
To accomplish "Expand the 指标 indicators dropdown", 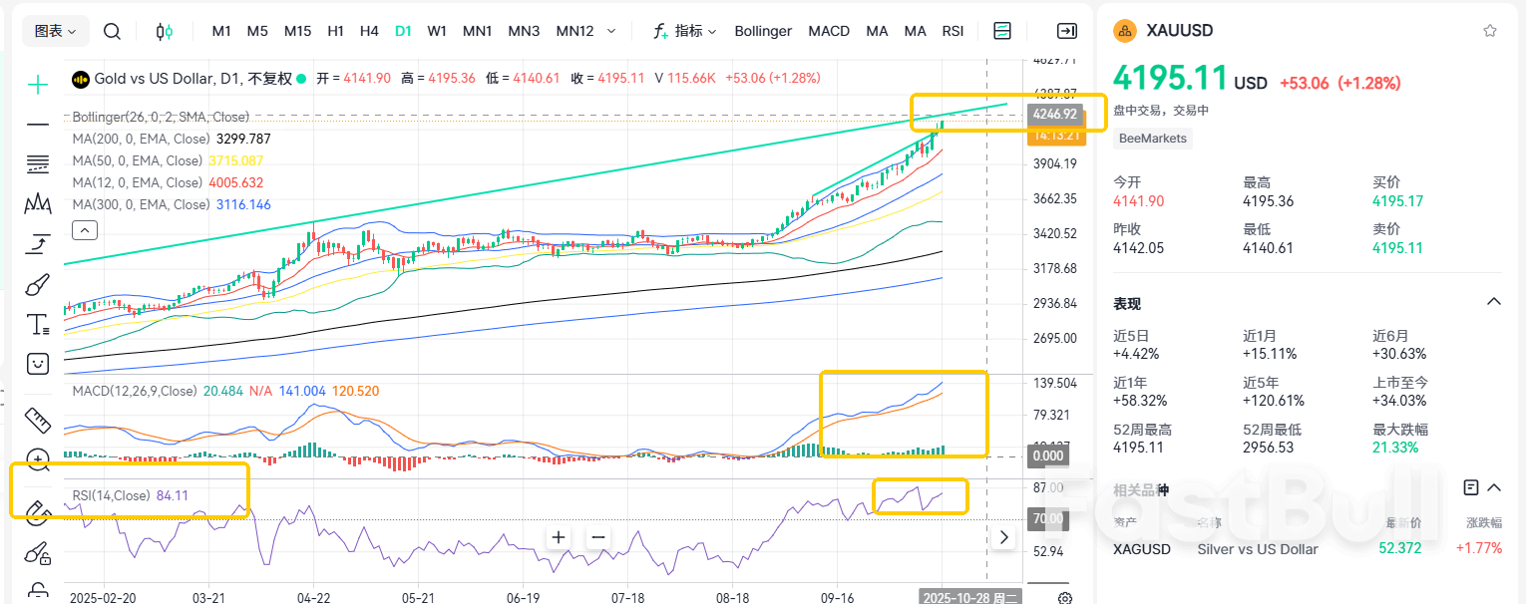I will (685, 31).
